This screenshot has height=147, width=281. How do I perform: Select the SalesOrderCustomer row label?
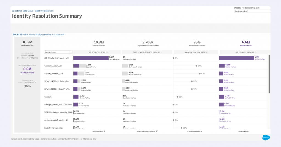tap(54, 128)
